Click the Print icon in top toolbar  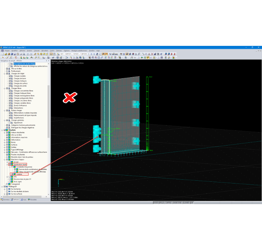pos(21,54)
